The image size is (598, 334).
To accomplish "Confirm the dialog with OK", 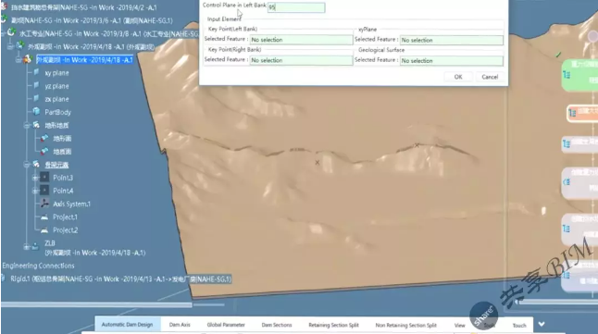I will click(x=458, y=77).
